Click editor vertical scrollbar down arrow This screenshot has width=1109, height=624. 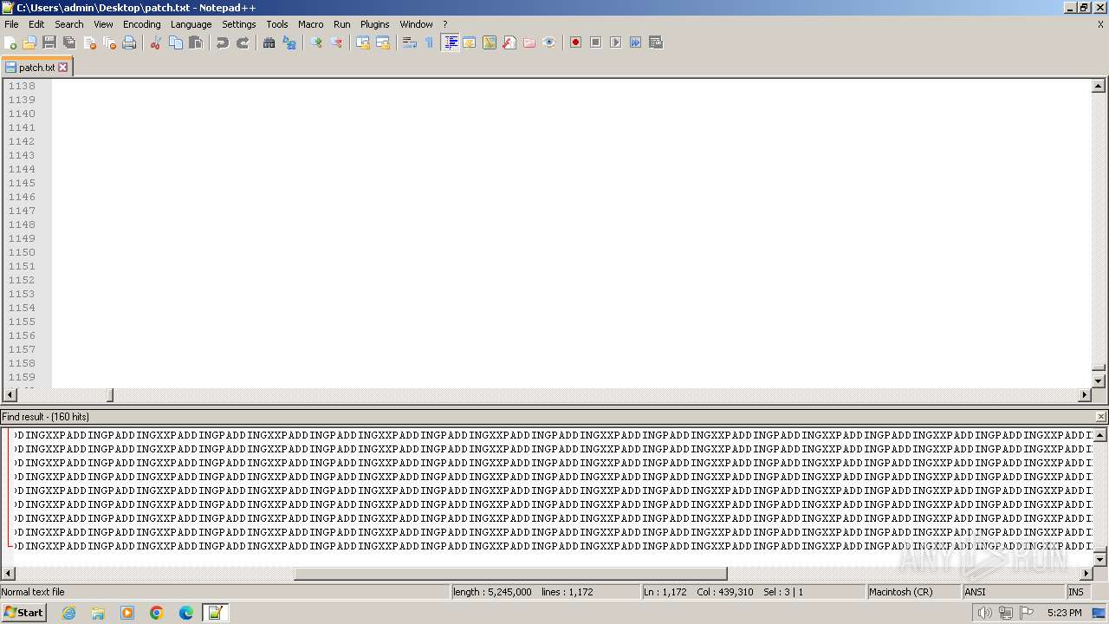click(x=1099, y=380)
